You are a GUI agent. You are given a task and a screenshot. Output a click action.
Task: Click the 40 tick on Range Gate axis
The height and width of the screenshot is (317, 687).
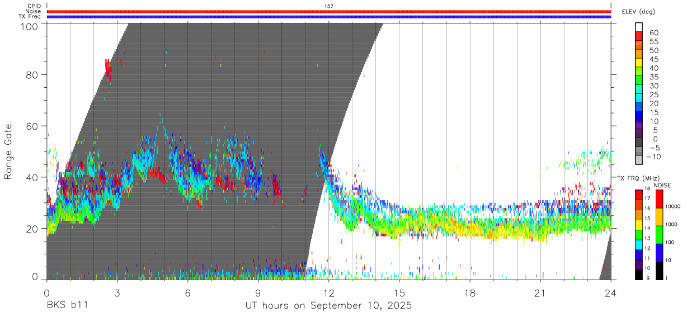(x=32, y=177)
